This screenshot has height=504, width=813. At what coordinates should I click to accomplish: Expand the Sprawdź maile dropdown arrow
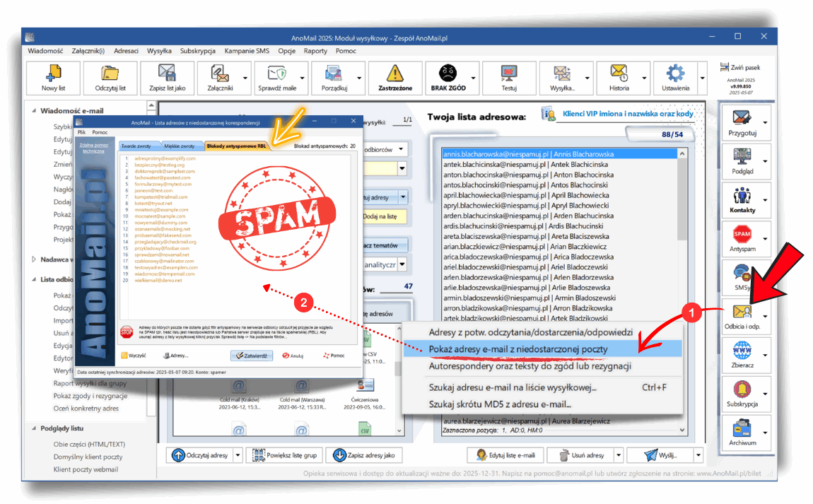[303, 78]
